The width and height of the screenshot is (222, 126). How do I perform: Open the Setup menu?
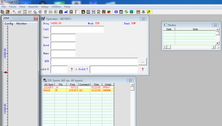pyautogui.click(x=45, y=7)
